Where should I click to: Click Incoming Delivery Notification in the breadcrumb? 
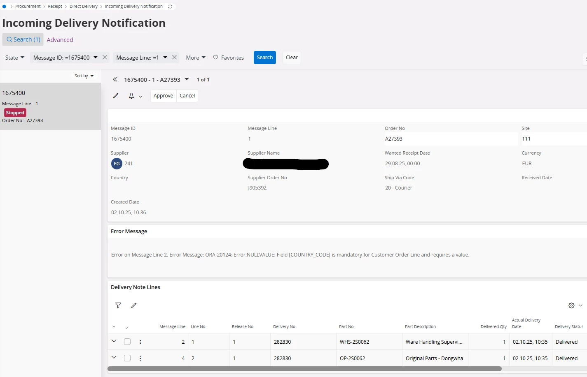click(134, 7)
